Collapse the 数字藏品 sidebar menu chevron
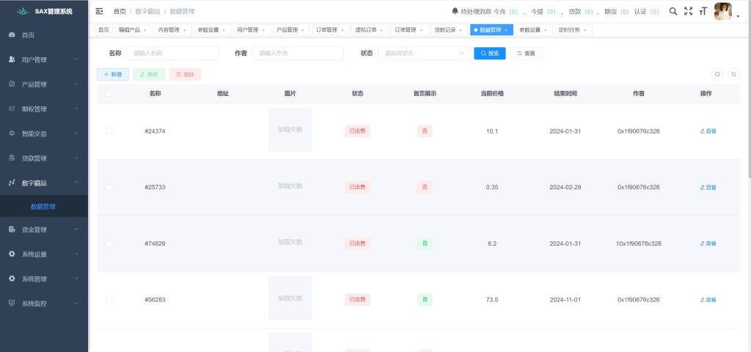This screenshot has height=352, width=751. click(76, 183)
